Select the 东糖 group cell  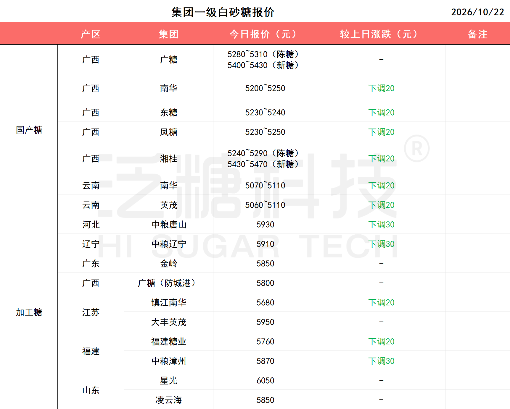(169, 112)
